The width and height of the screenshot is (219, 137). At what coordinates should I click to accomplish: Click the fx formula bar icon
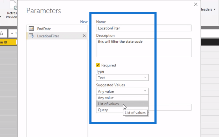click(x=2, y=33)
